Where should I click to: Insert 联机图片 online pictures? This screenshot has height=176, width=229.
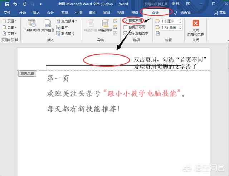(x=65, y=34)
